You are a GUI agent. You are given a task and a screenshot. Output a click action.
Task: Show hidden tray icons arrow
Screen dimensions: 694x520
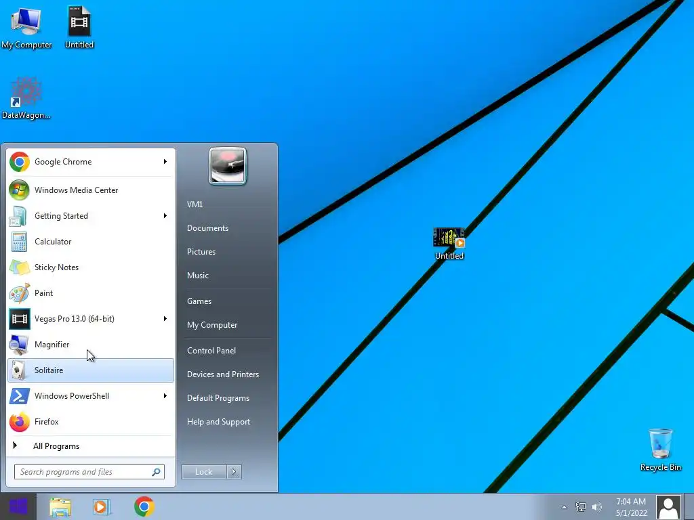coord(564,507)
